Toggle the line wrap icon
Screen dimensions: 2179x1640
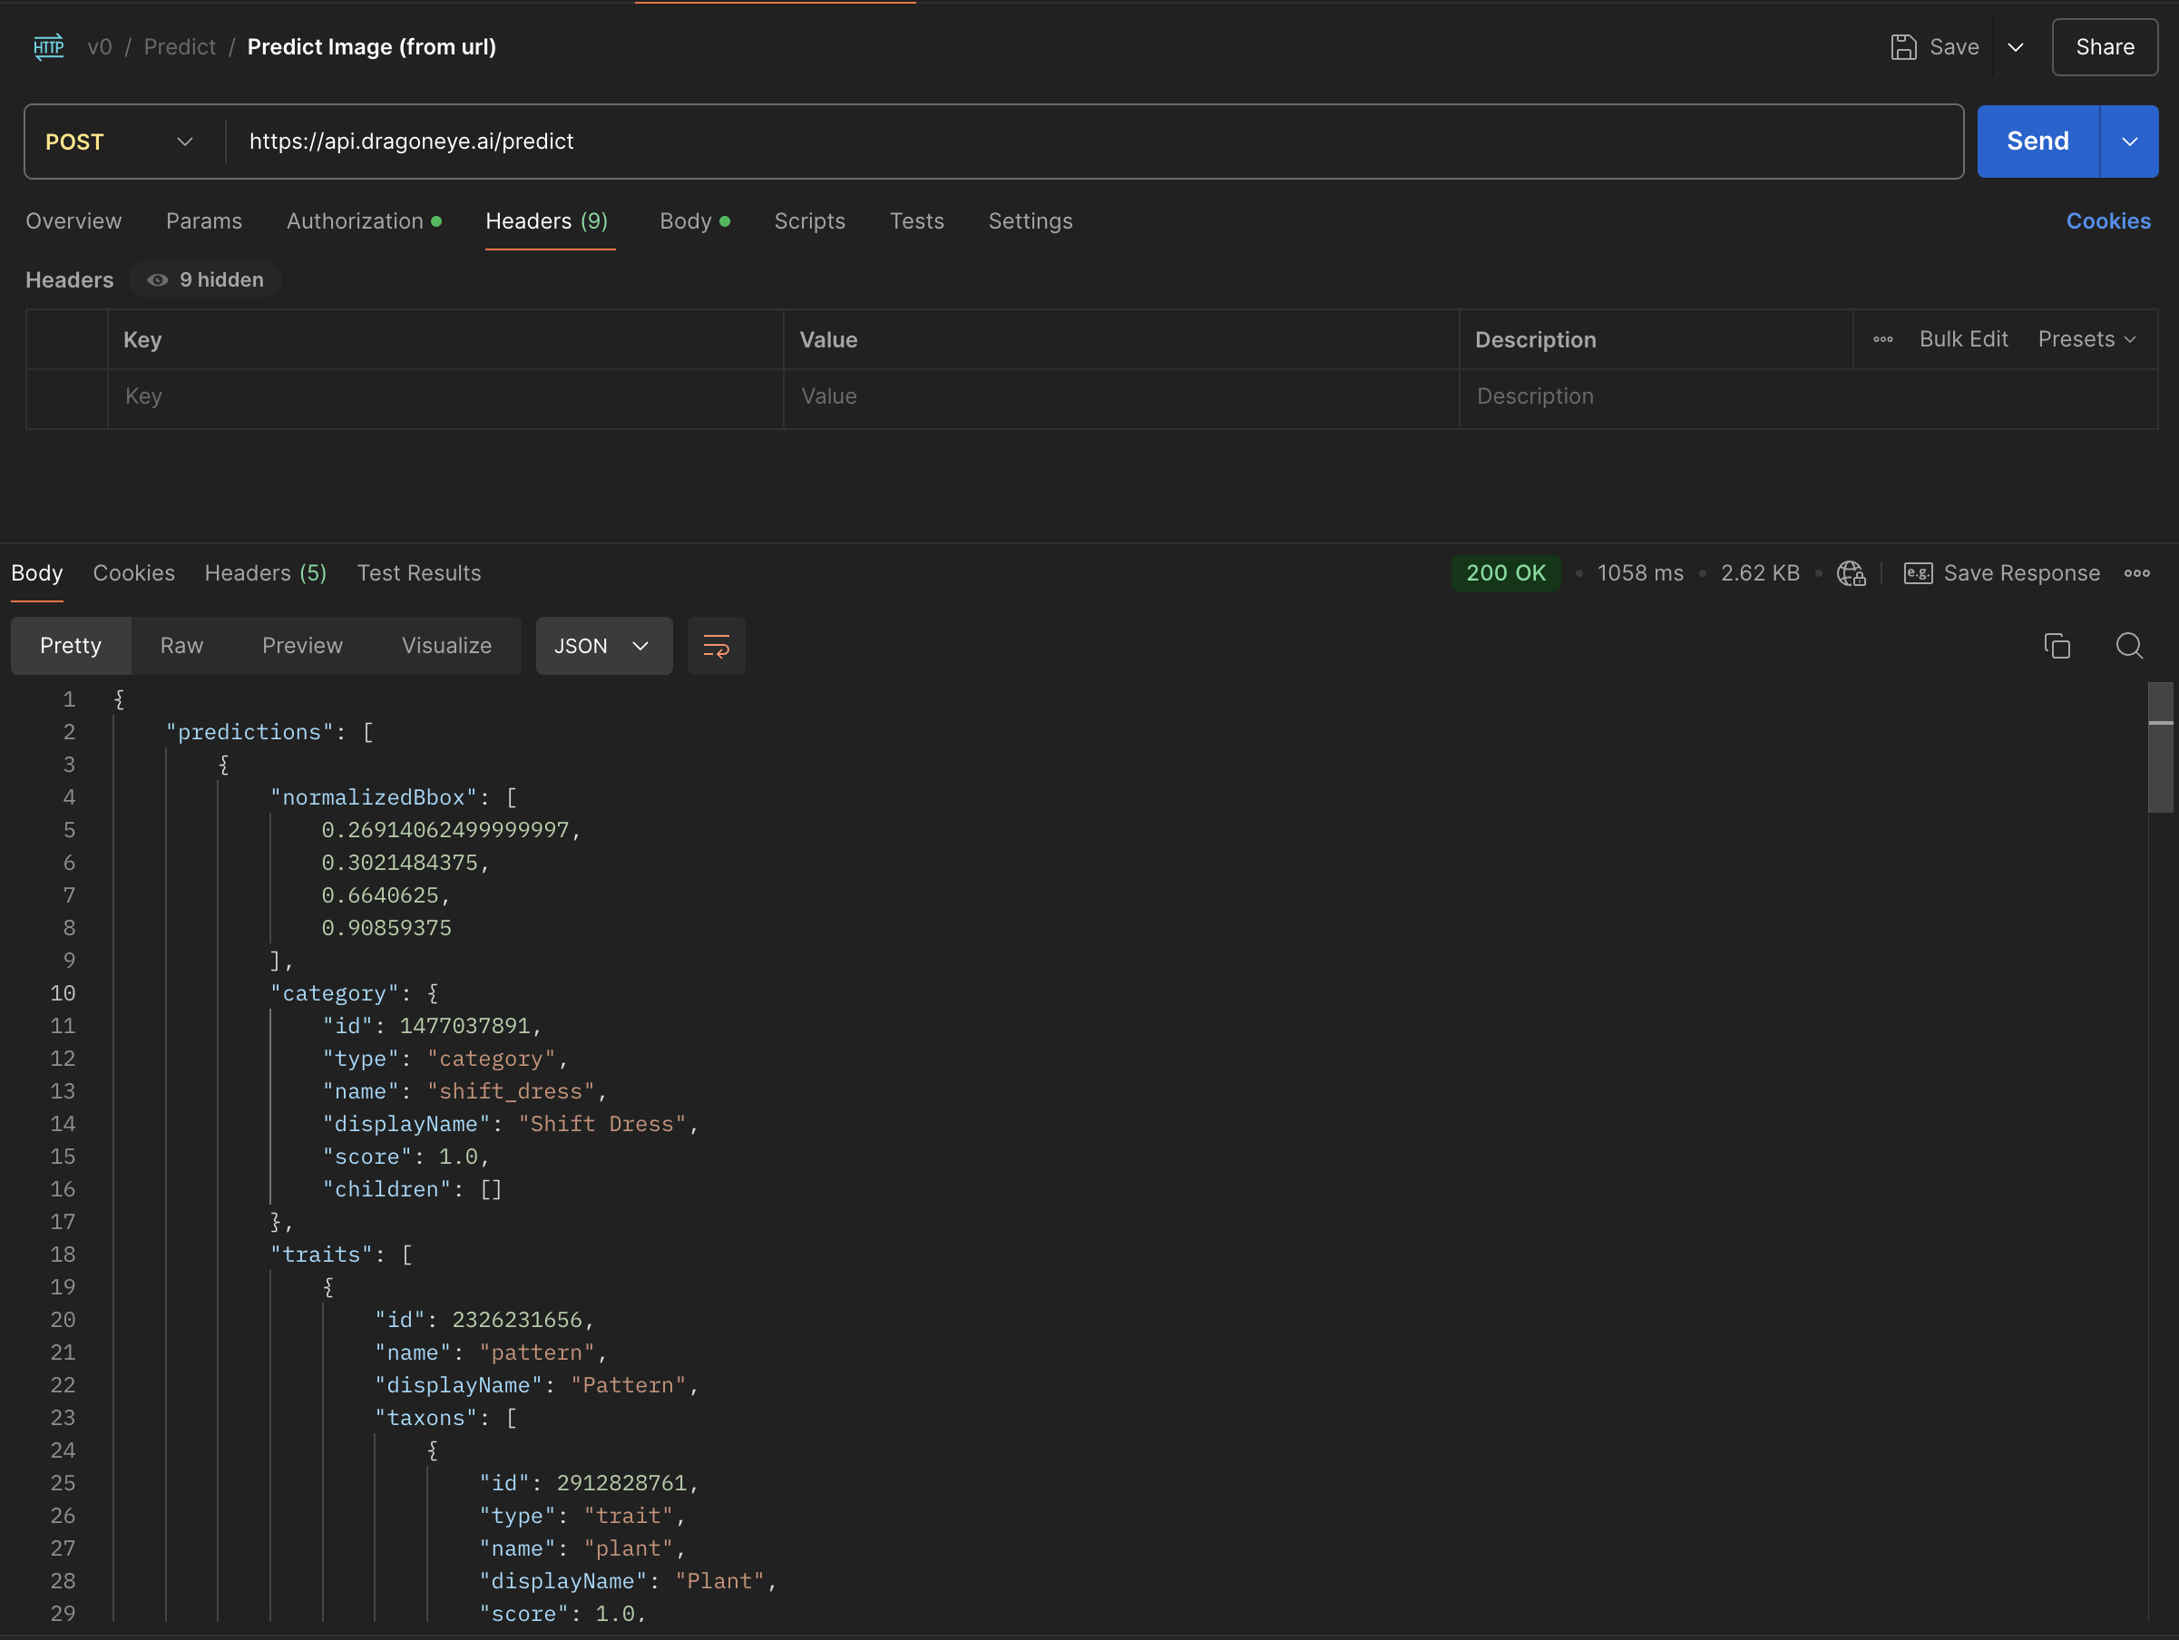tap(716, 646)
